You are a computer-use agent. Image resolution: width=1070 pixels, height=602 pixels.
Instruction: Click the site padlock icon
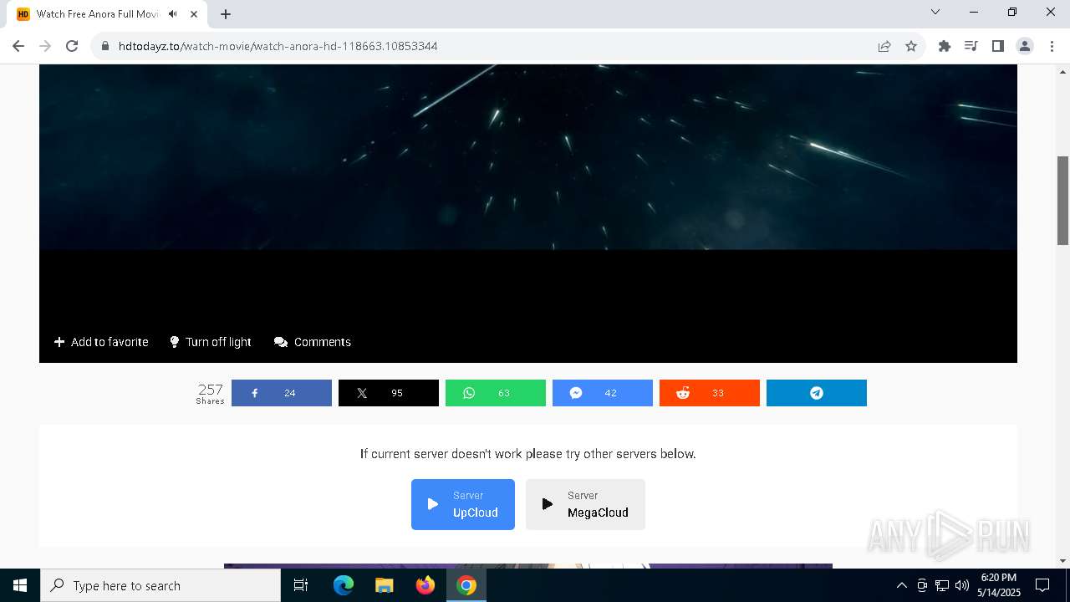tap(105, 46)
